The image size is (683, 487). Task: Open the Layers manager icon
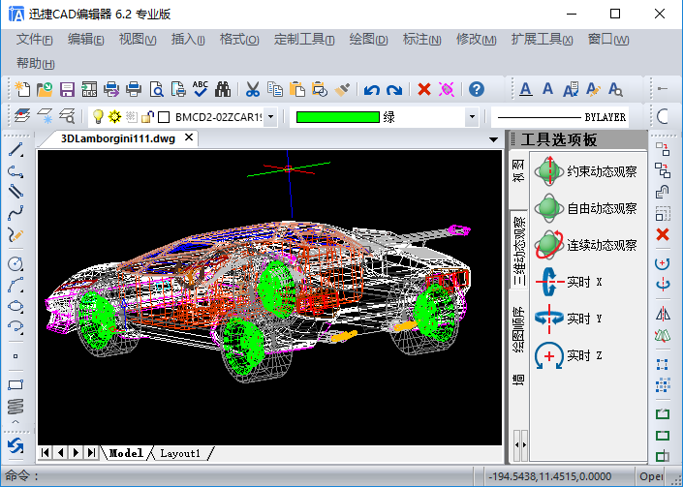22,116
